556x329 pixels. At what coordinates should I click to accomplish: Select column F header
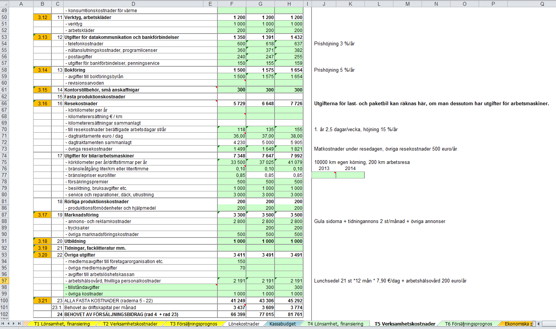(232, 4)
